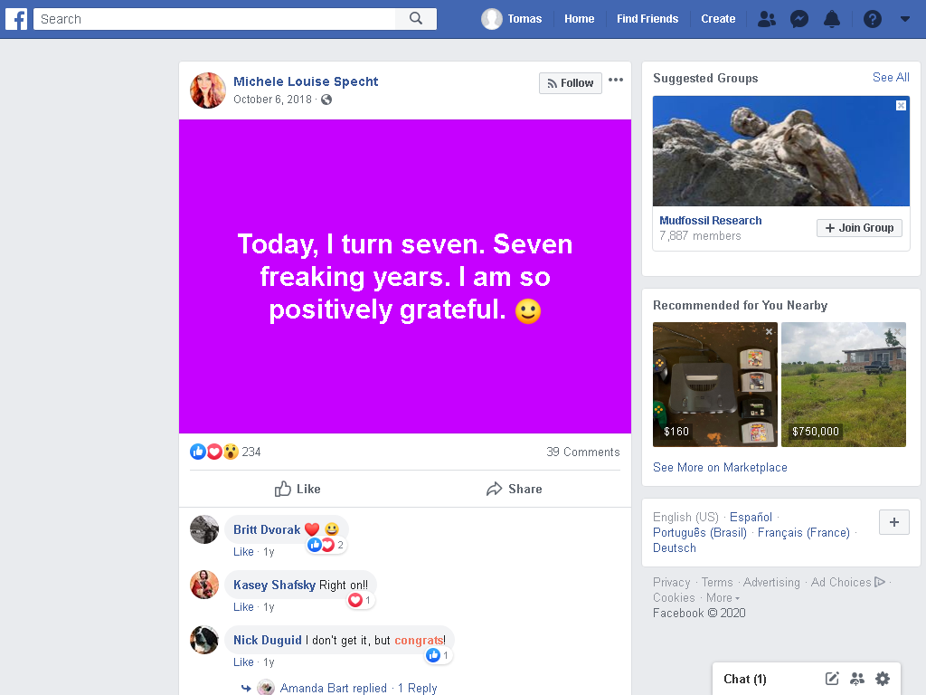The height and width of the screenshot is (695, 926).
Task: Expand the Chat (1) panel
Action: click(x=745, y=679)
